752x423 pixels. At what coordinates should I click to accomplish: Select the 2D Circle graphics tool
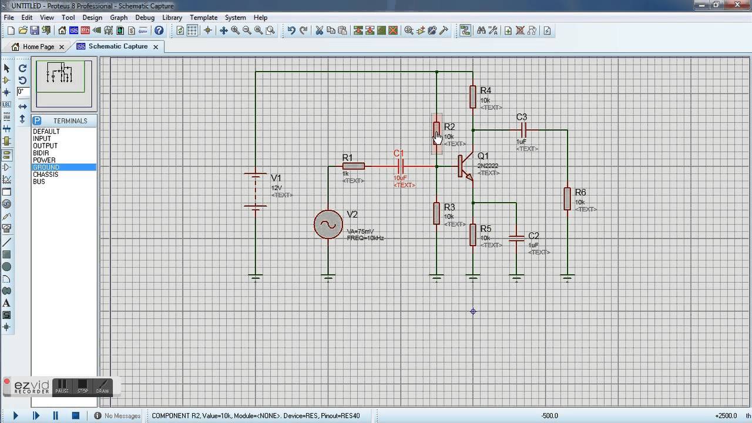tap(6, 267)
